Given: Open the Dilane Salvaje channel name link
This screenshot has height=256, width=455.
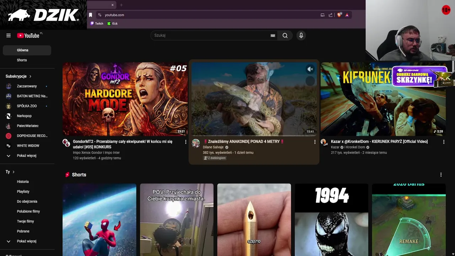Looking at the screenshot, I should coord(213,147).
